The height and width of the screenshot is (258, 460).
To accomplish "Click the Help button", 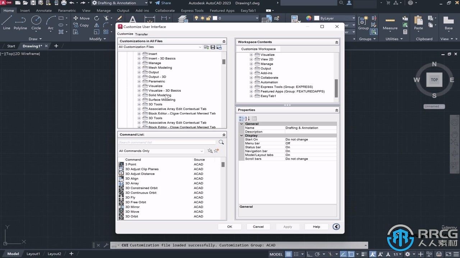I will [x=316, y=226].
